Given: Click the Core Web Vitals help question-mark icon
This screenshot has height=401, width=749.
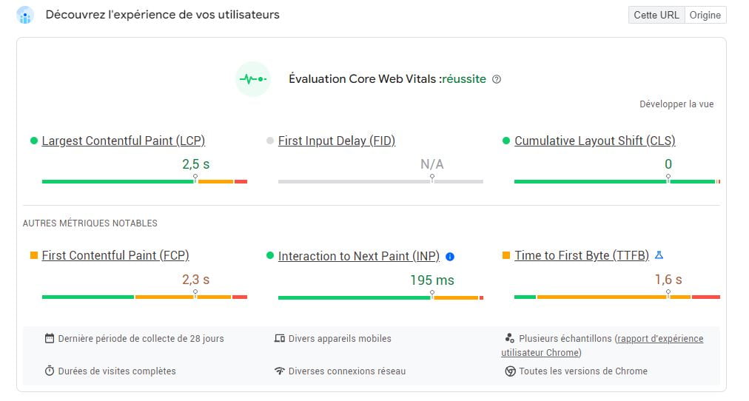Looking at the screenshot, I should [x=497, y=79].
